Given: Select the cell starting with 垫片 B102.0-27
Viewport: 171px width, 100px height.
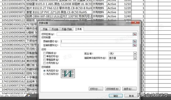Looking at the screenshot, I should pyautogui.click(x=59, y=8).
